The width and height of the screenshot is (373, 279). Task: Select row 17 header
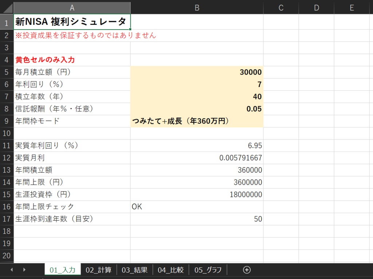pyautogui.click(x=6, y=219)
